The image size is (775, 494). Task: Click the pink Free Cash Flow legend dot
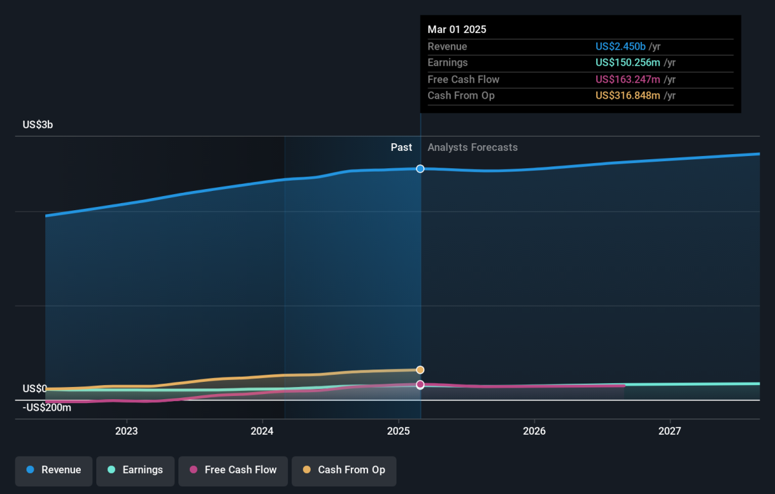pyautogui.click(x=194, y=470)
